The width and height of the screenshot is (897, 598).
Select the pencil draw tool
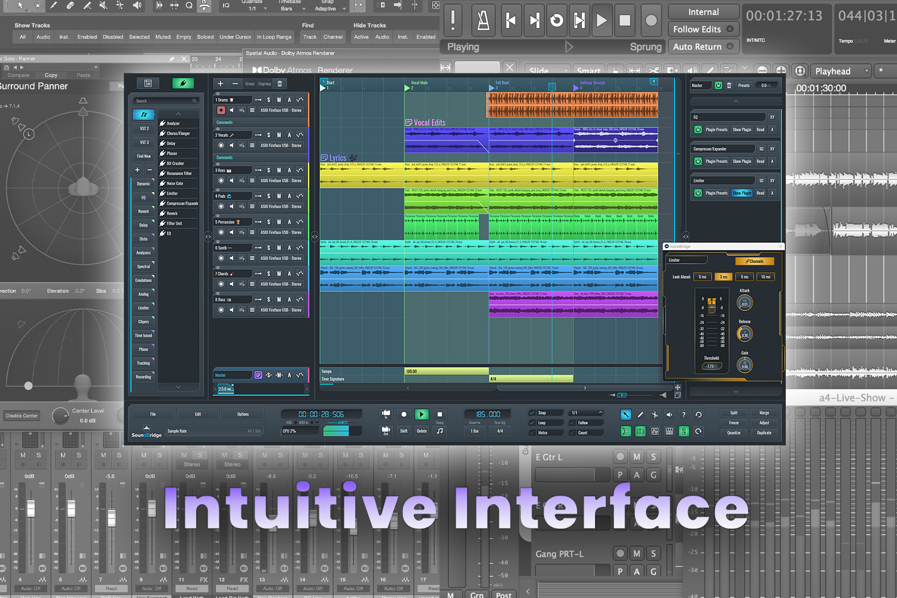[640, 414]
